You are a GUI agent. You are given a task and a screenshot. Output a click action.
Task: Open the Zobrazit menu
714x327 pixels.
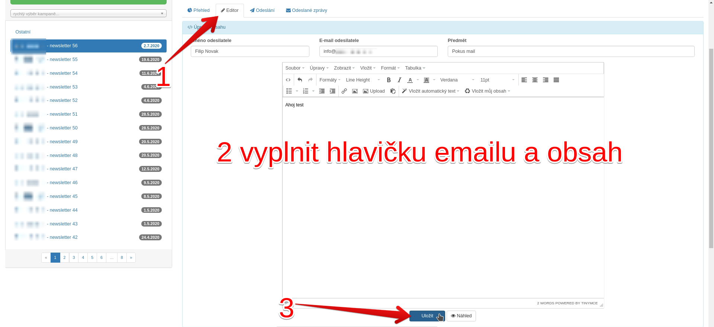point(344,68)
